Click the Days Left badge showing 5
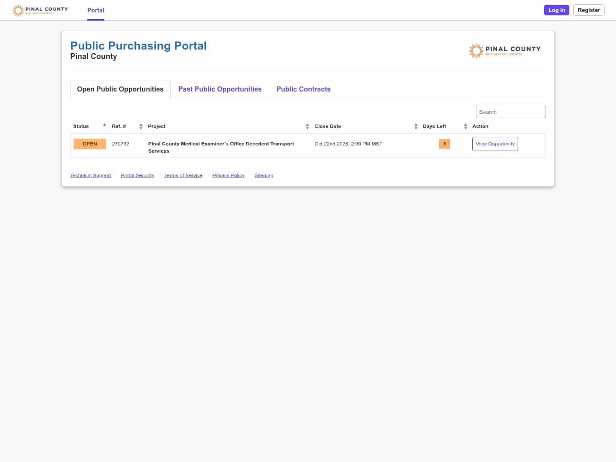Image resolution: width=616 pixels, height=462 pixels. 444,144
